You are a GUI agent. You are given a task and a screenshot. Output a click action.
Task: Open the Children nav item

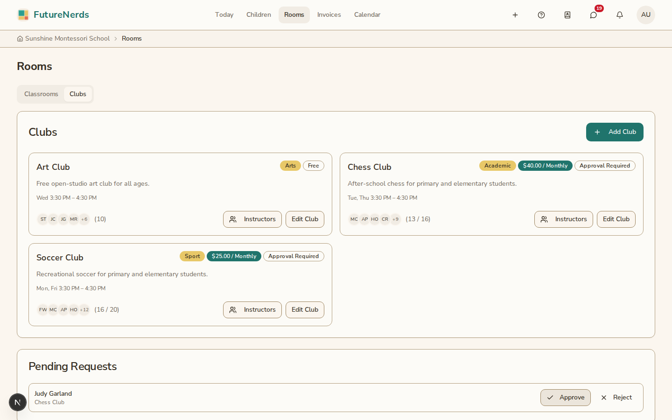pos(259,15)
